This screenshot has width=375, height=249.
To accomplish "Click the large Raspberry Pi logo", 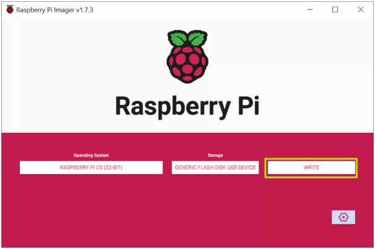I will tap(187, 57).
